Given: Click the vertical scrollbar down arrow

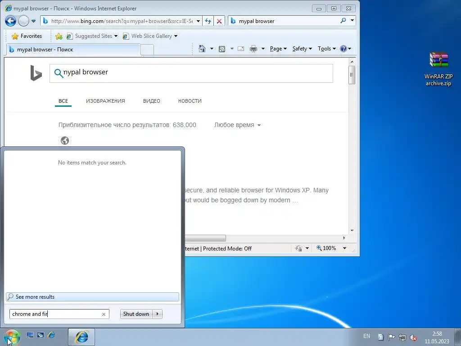Looking at the screenshot, I should point(352,230).
